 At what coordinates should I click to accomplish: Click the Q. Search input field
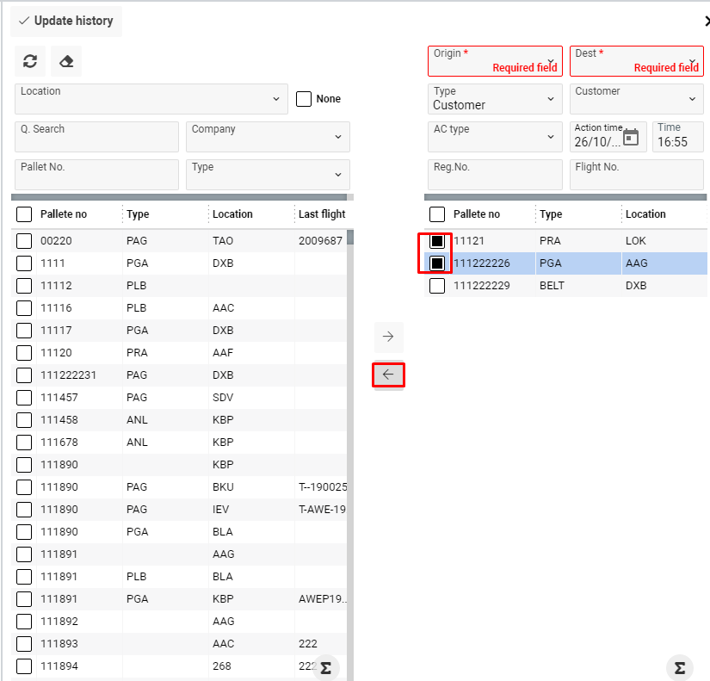coord(96,137)
